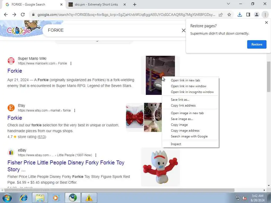The height and width of the screenshot is (203, 271).
Task: Click the forward navigation arrow
Action: 14,15
